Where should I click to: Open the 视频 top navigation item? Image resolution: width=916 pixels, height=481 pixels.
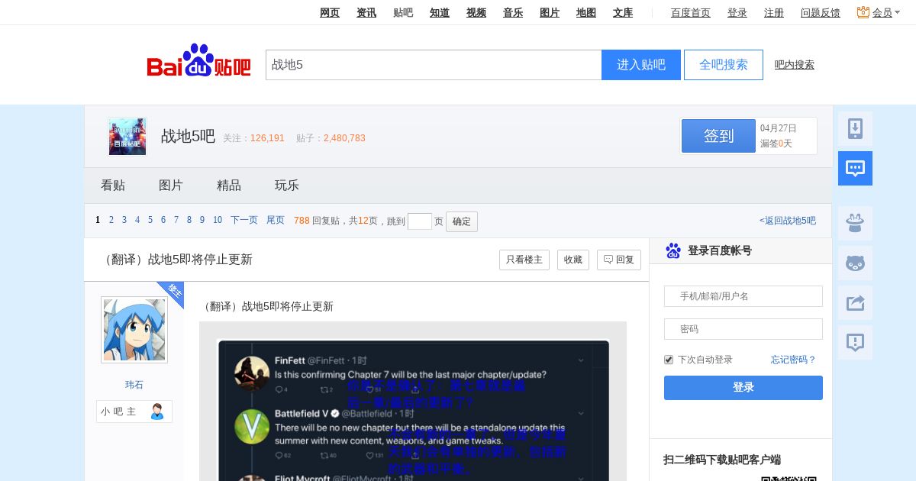tap(476, 12)
